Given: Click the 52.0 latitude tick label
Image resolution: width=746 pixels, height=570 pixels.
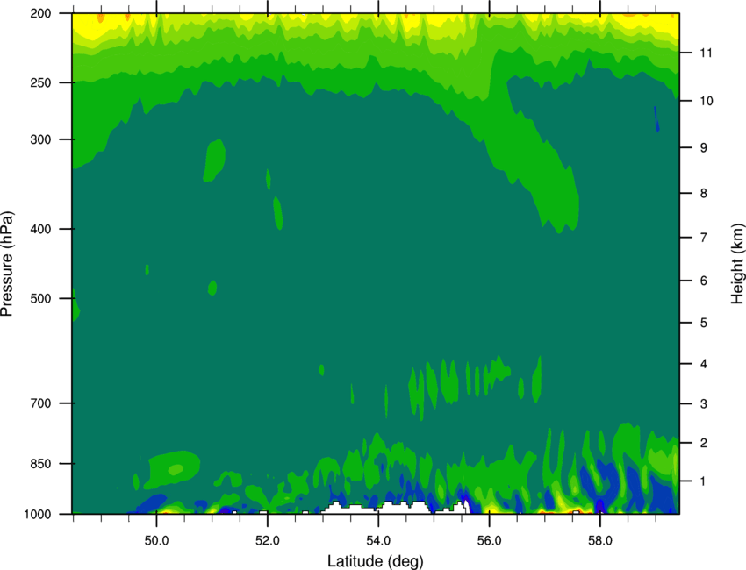Looking at the screenshot, I should click(x=268, y=541).
